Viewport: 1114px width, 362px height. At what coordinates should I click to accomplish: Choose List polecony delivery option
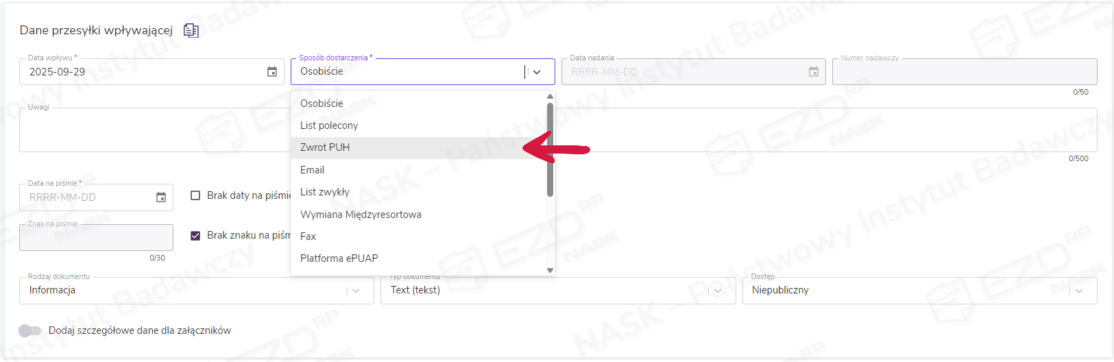(329, 125)
